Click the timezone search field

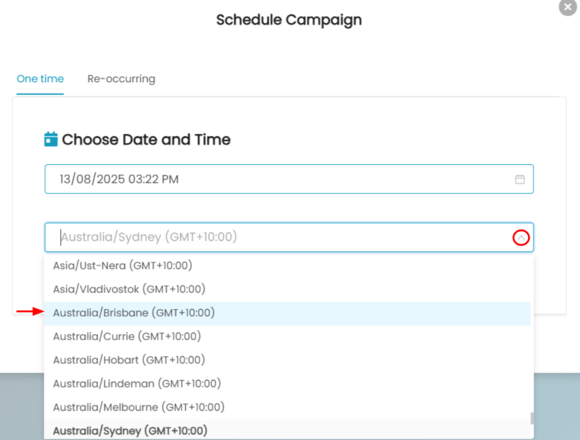pyautogui.click(x=272, y=237)
